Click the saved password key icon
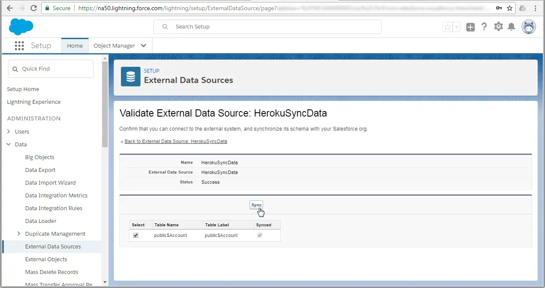The height and width of the screenshot is (288, 545). click(499, 8)
